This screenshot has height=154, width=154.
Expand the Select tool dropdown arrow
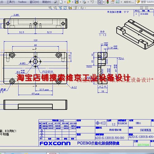[104, 2]
